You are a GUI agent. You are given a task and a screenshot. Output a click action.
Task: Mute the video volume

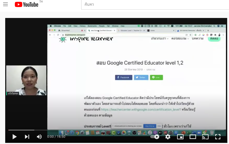39,137
